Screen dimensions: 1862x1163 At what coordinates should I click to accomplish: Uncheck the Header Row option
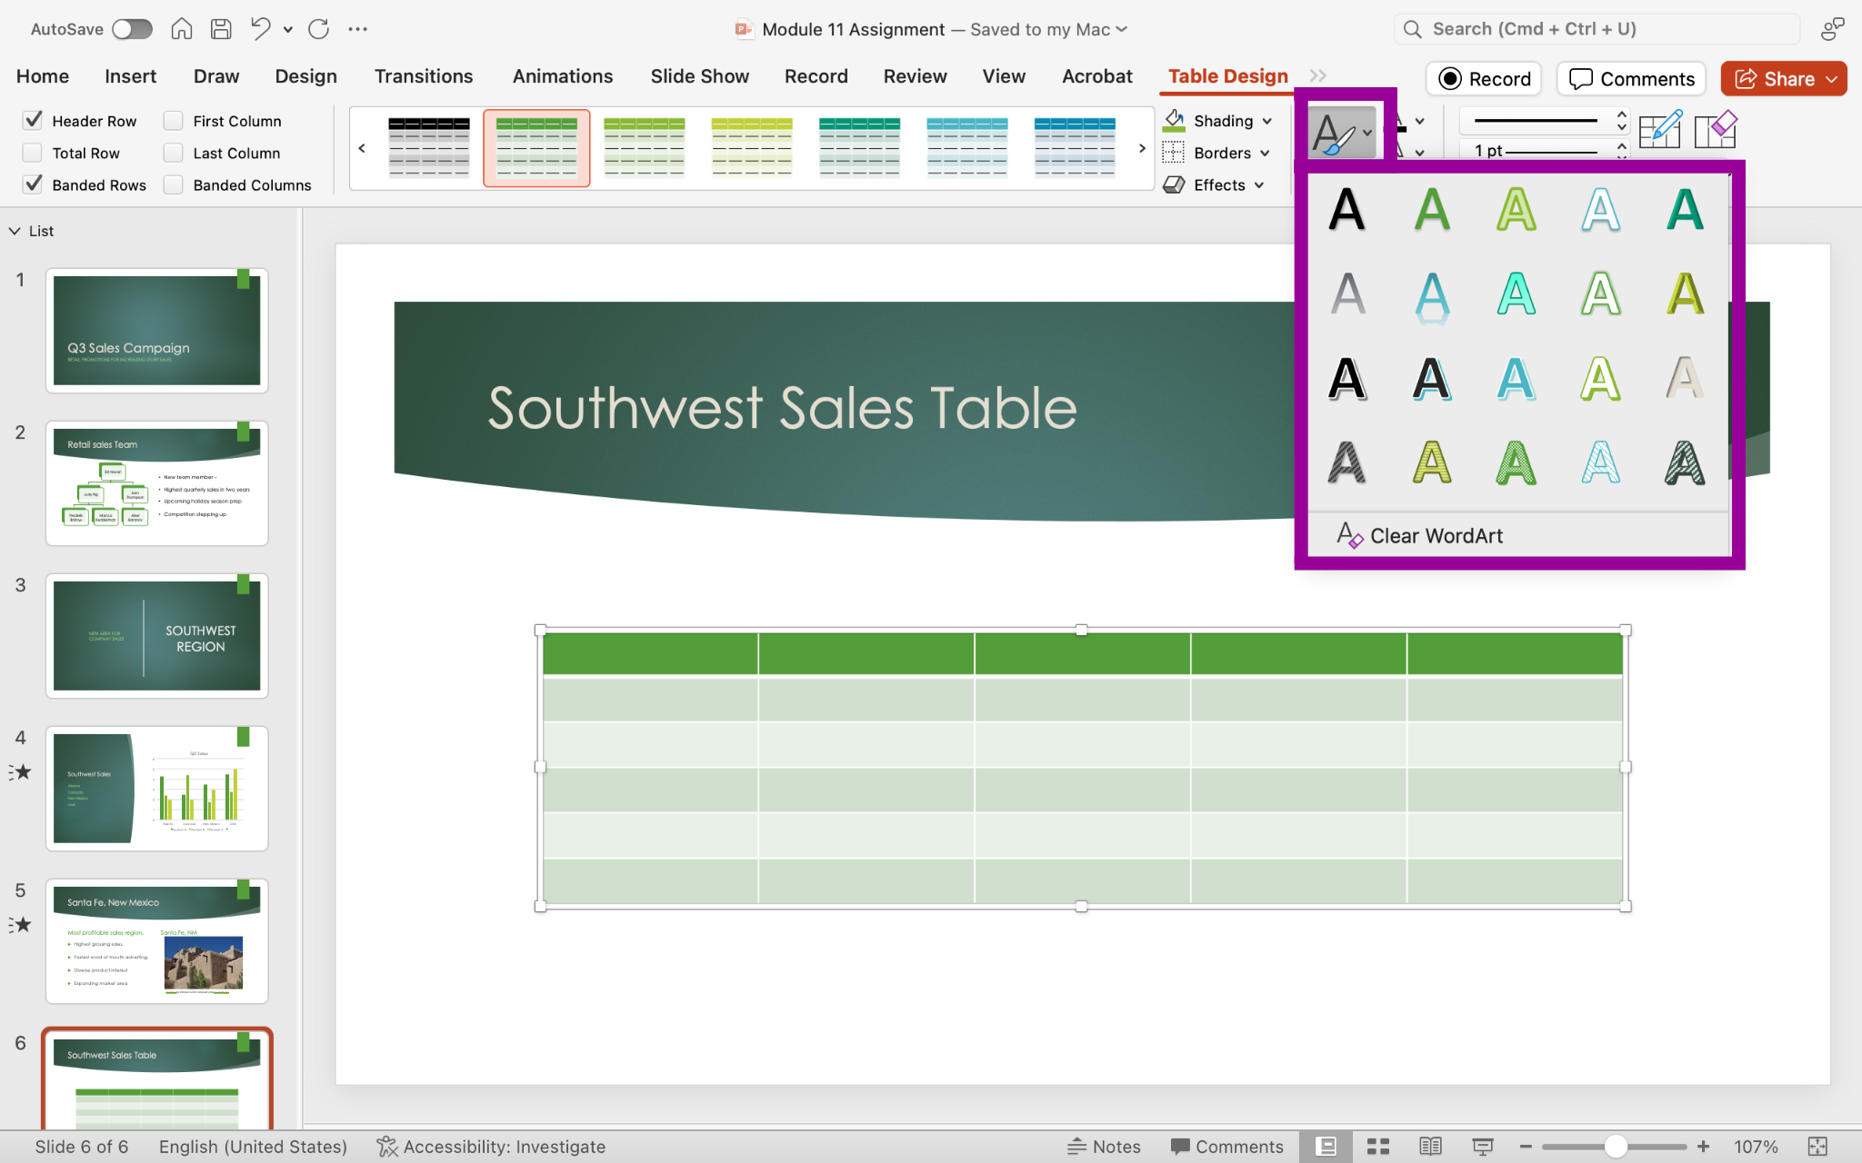34,120
